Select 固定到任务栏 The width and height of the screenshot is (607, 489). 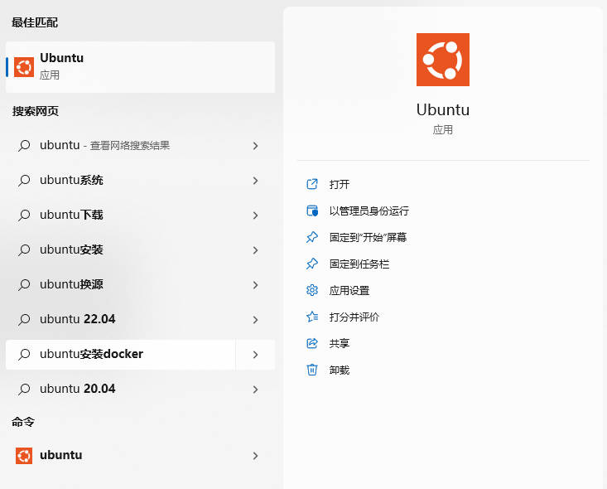[359, 264]
